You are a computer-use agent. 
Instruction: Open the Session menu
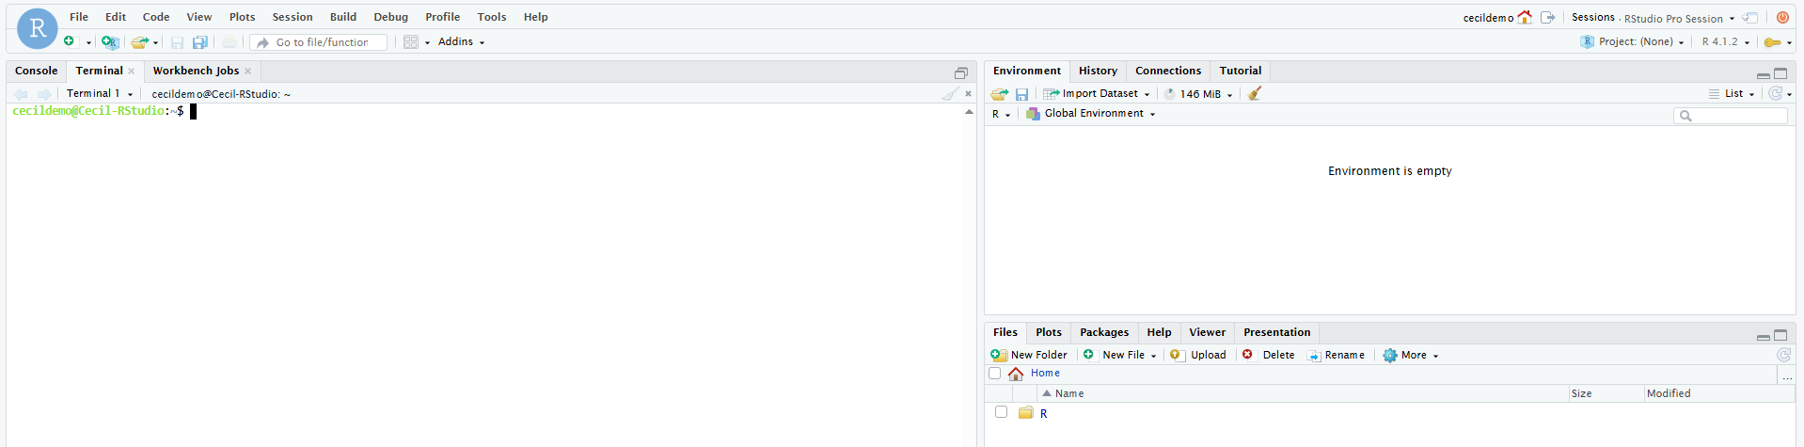292,17
